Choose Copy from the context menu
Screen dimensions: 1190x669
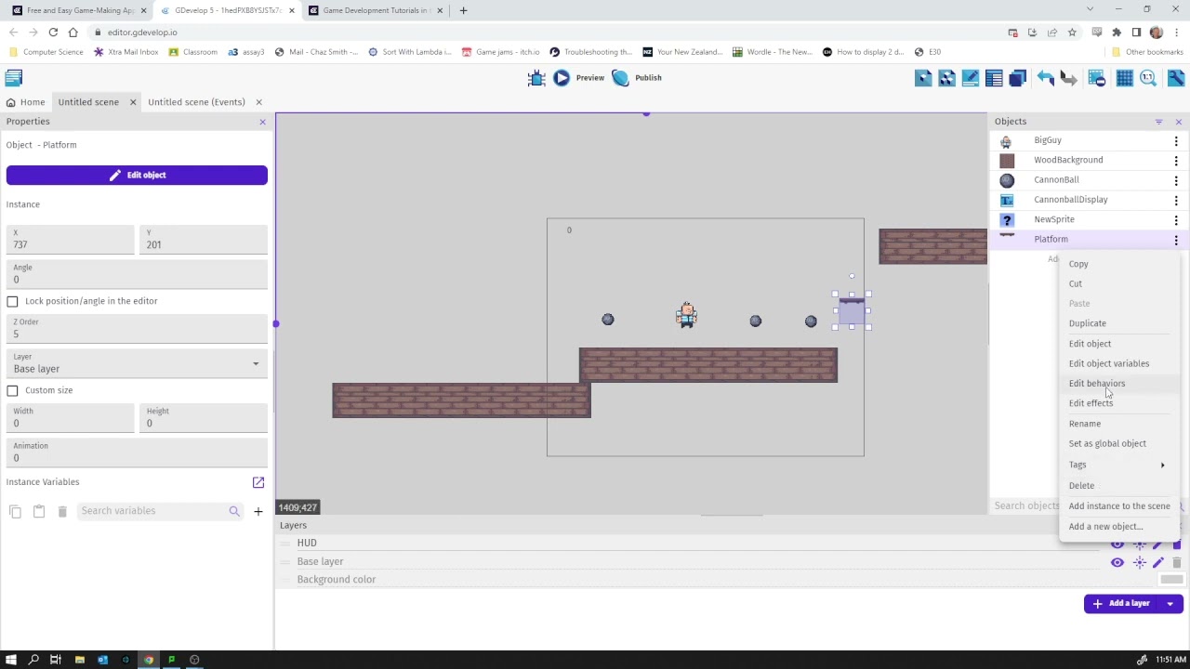click(1120, 264)
